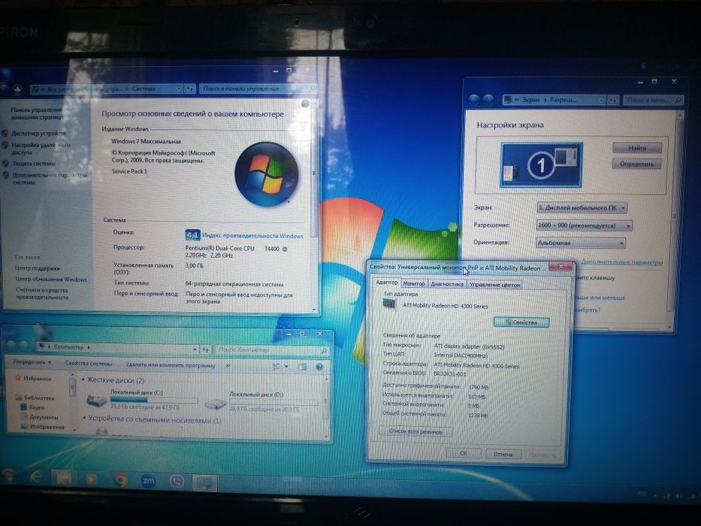The height and width of the screenshot is (526, 701).
Task: Launch Windows Media Player from taskbar
Action: pos(91,479)
